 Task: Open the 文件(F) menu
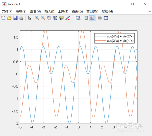click(x=7, y=12)
